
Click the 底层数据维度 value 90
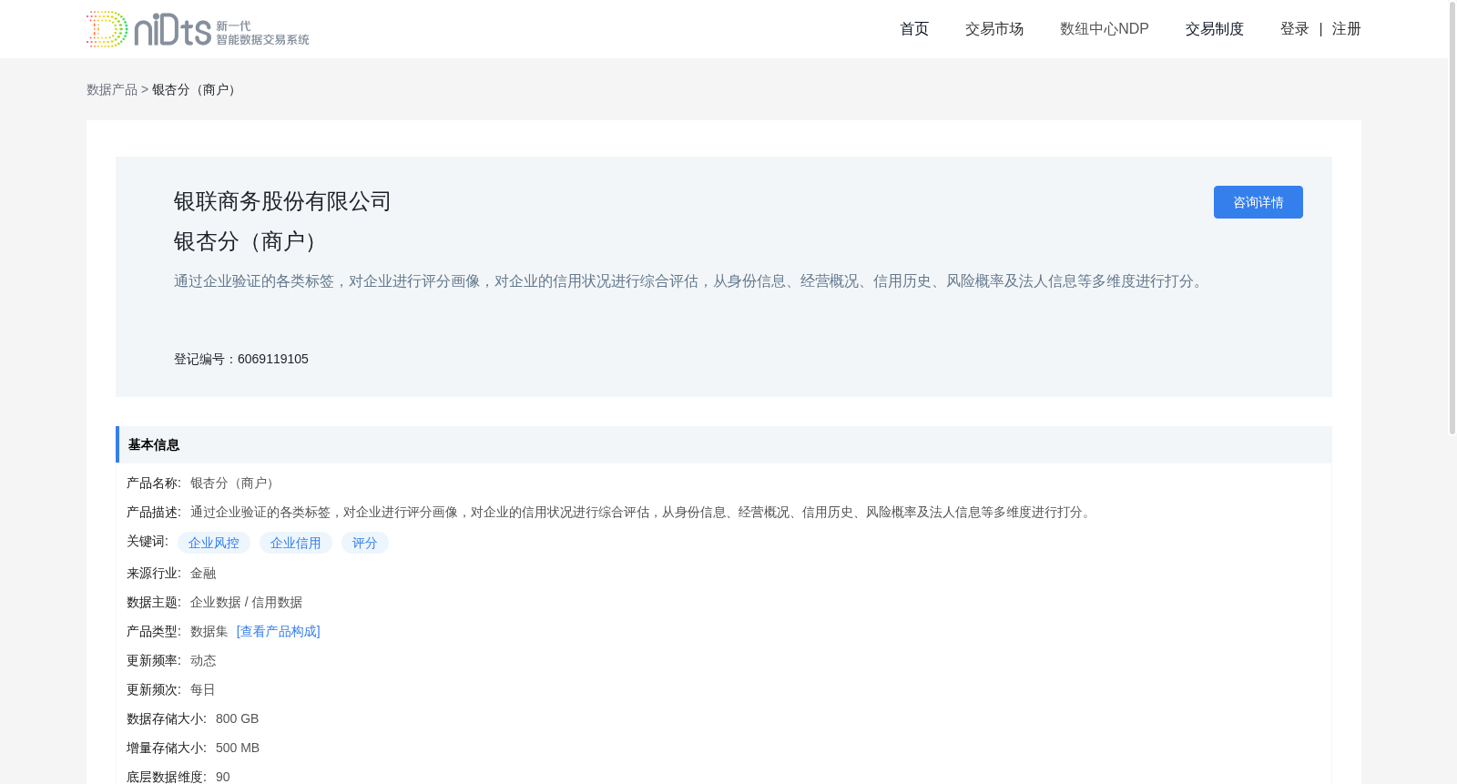(x=223, y=777)
